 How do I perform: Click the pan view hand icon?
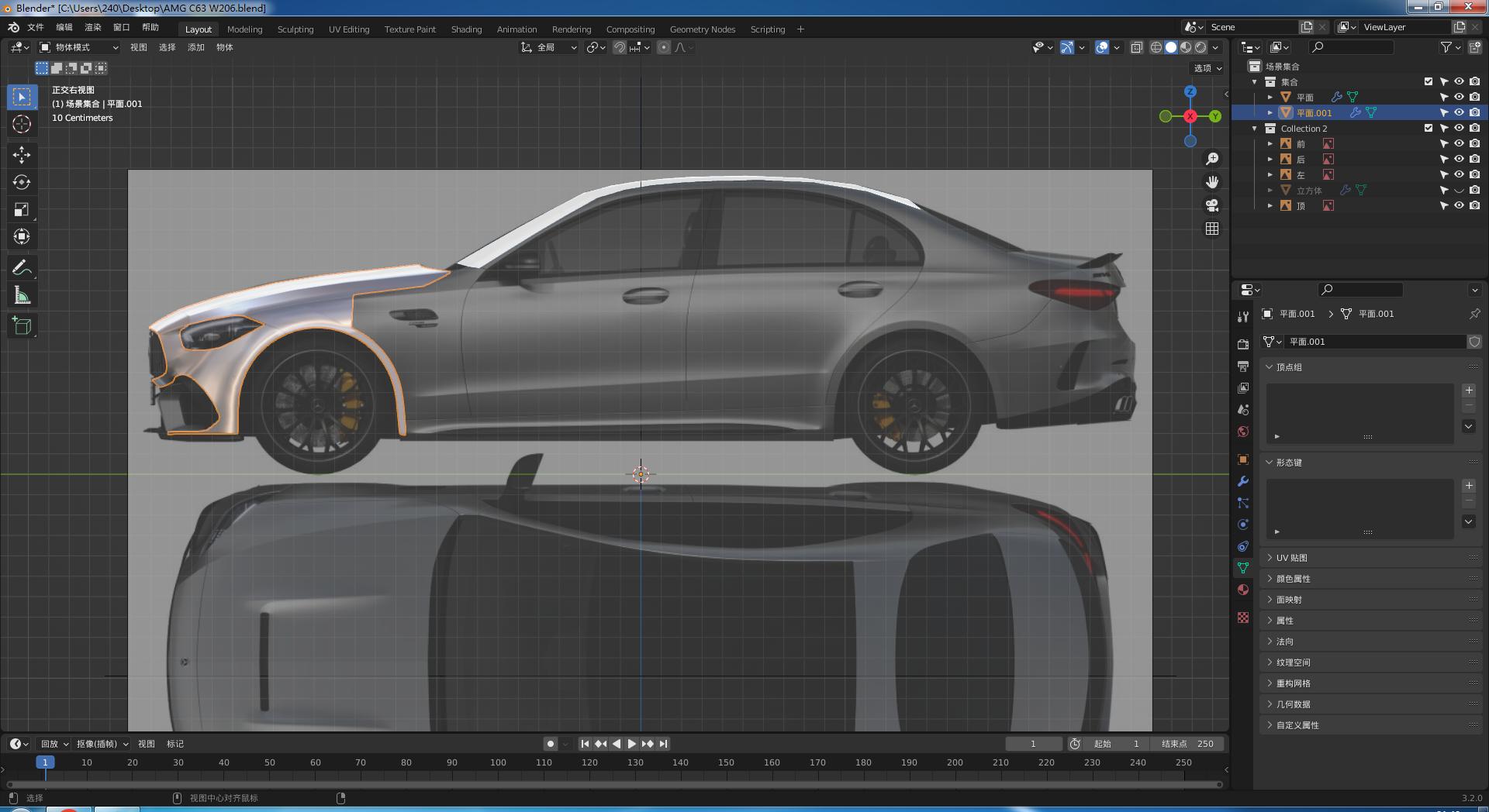point(1212,182)
